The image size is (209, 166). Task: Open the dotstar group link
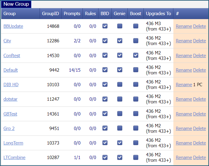click(10, 99)
